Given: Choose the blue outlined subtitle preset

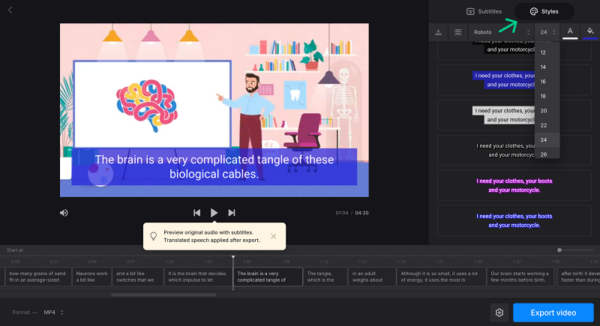Looking at the screenshot, I should pyautogui.click(x=514, y=220).
